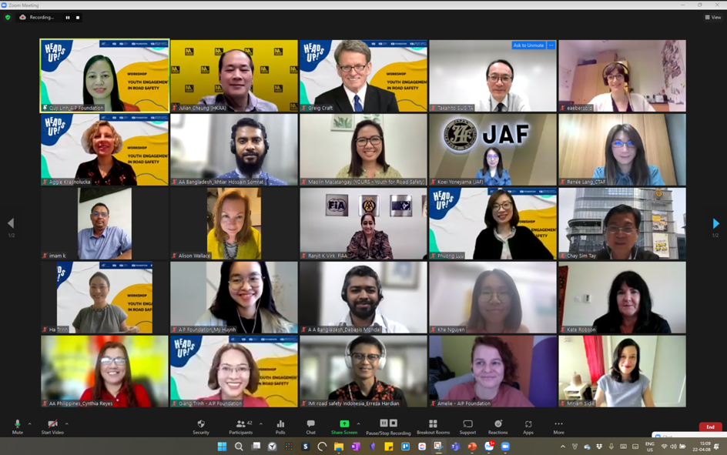Open the taskbar clock and calendar
The image size is (727, 455).
[x=702, y=447]
